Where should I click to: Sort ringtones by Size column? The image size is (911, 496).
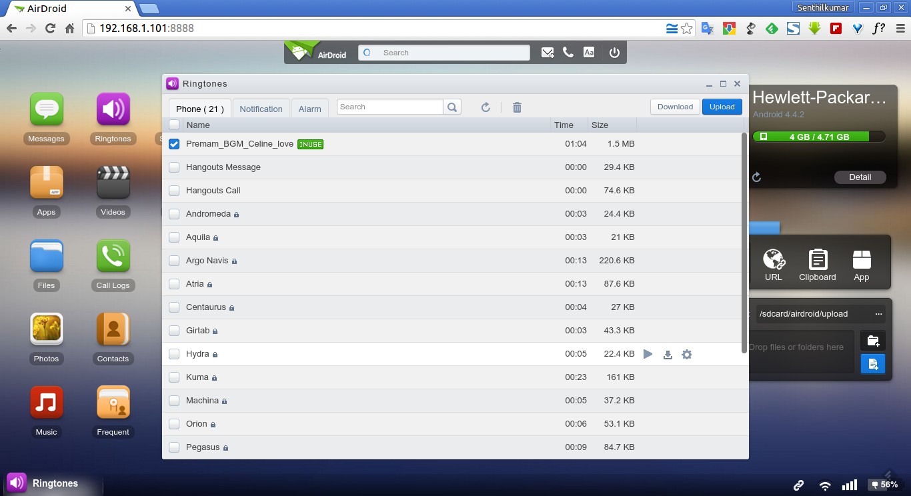[x=600, y=125]
